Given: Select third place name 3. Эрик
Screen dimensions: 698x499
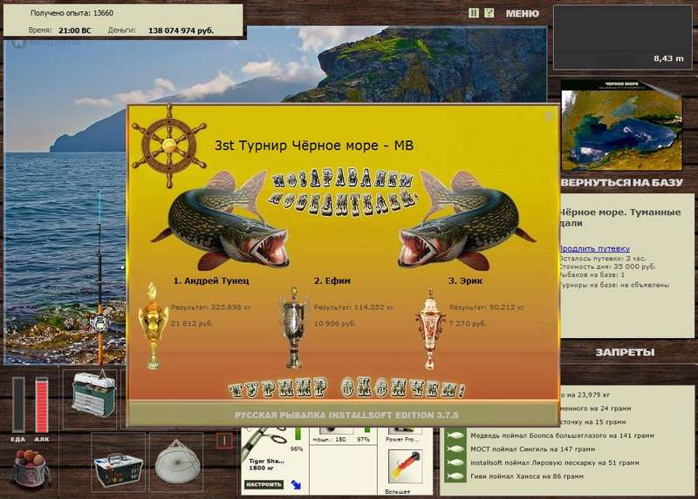Looking at the screenshot, I should 465,280.
